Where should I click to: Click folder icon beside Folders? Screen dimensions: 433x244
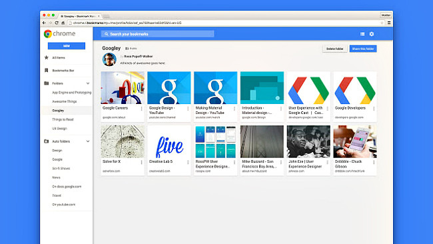point(47,83)
